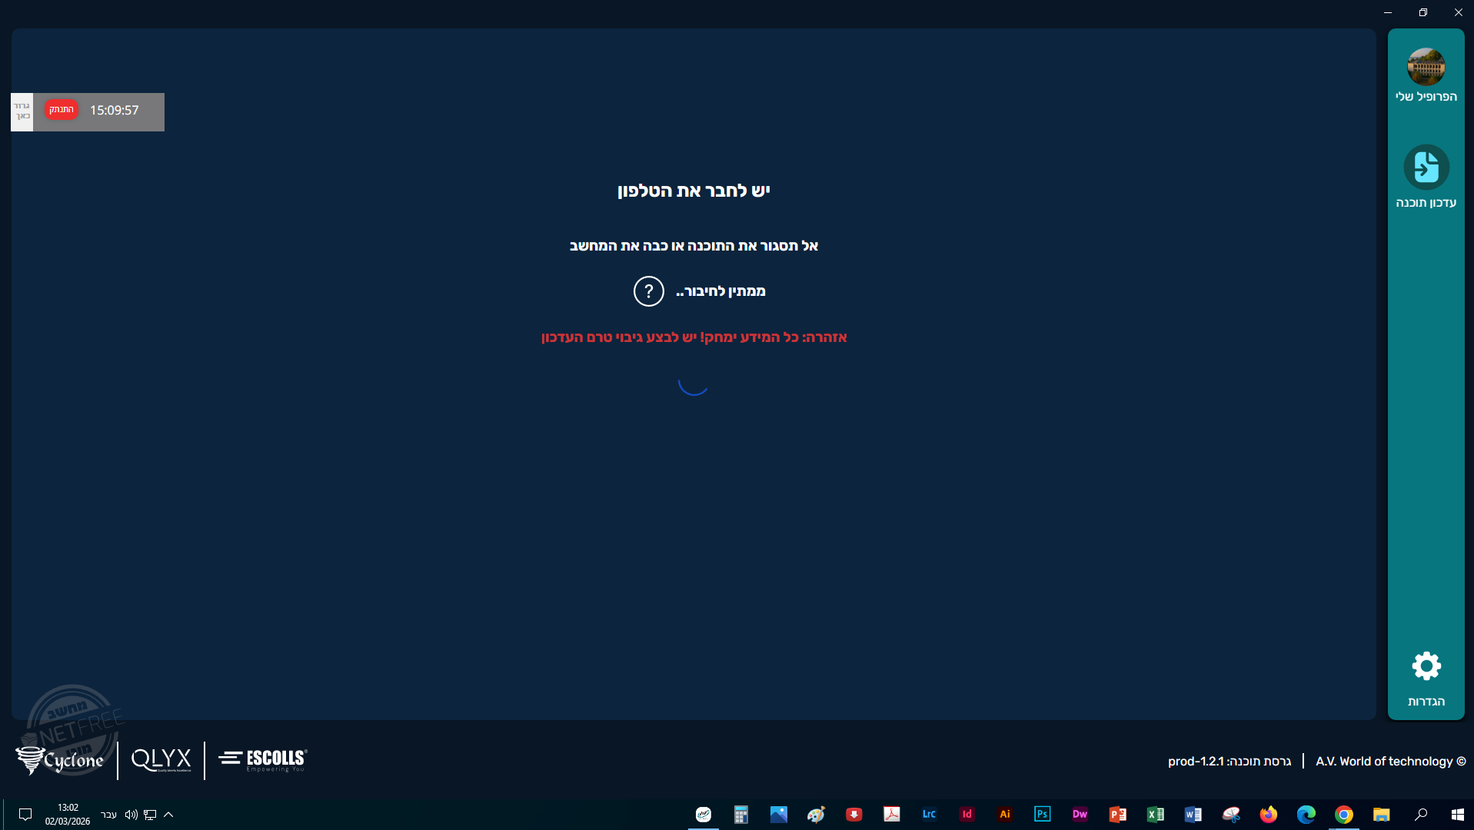Open the Windows notification center
The height and width of the screenshot is (830, 1474).
(25, 815)
